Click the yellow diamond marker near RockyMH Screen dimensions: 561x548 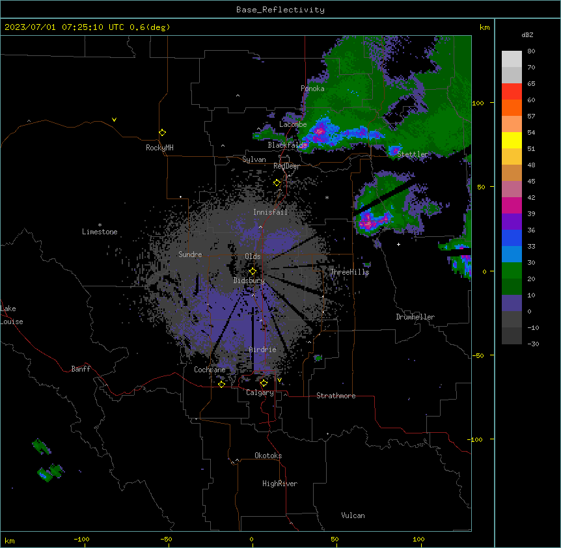[x=162, y=132]
